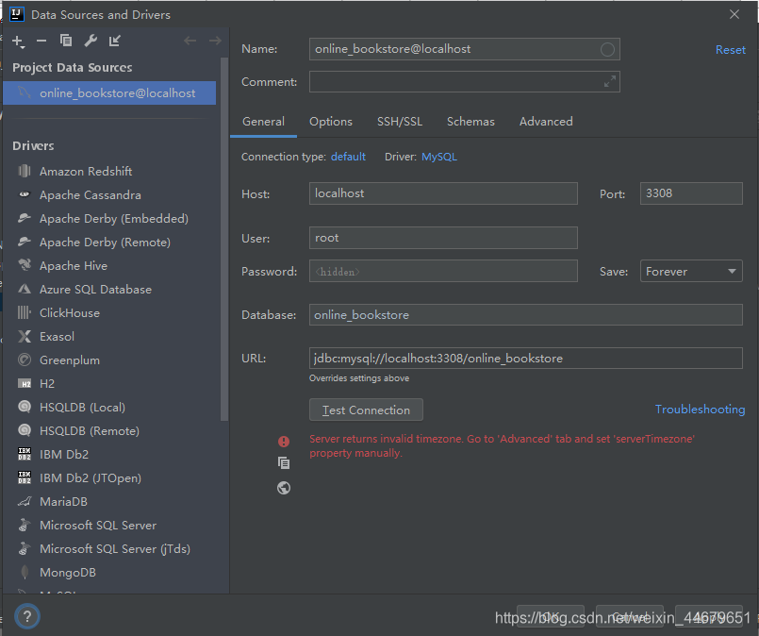The height and width of the screenshot is (636, 759).
Task: Switch to the Options tab
Action: coord(331,122)
